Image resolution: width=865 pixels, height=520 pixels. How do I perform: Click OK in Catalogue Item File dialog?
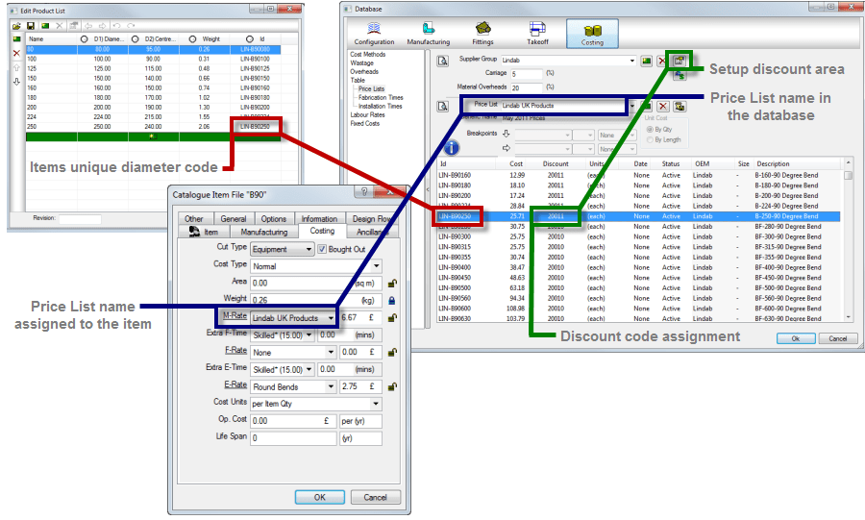click(320, 497)
